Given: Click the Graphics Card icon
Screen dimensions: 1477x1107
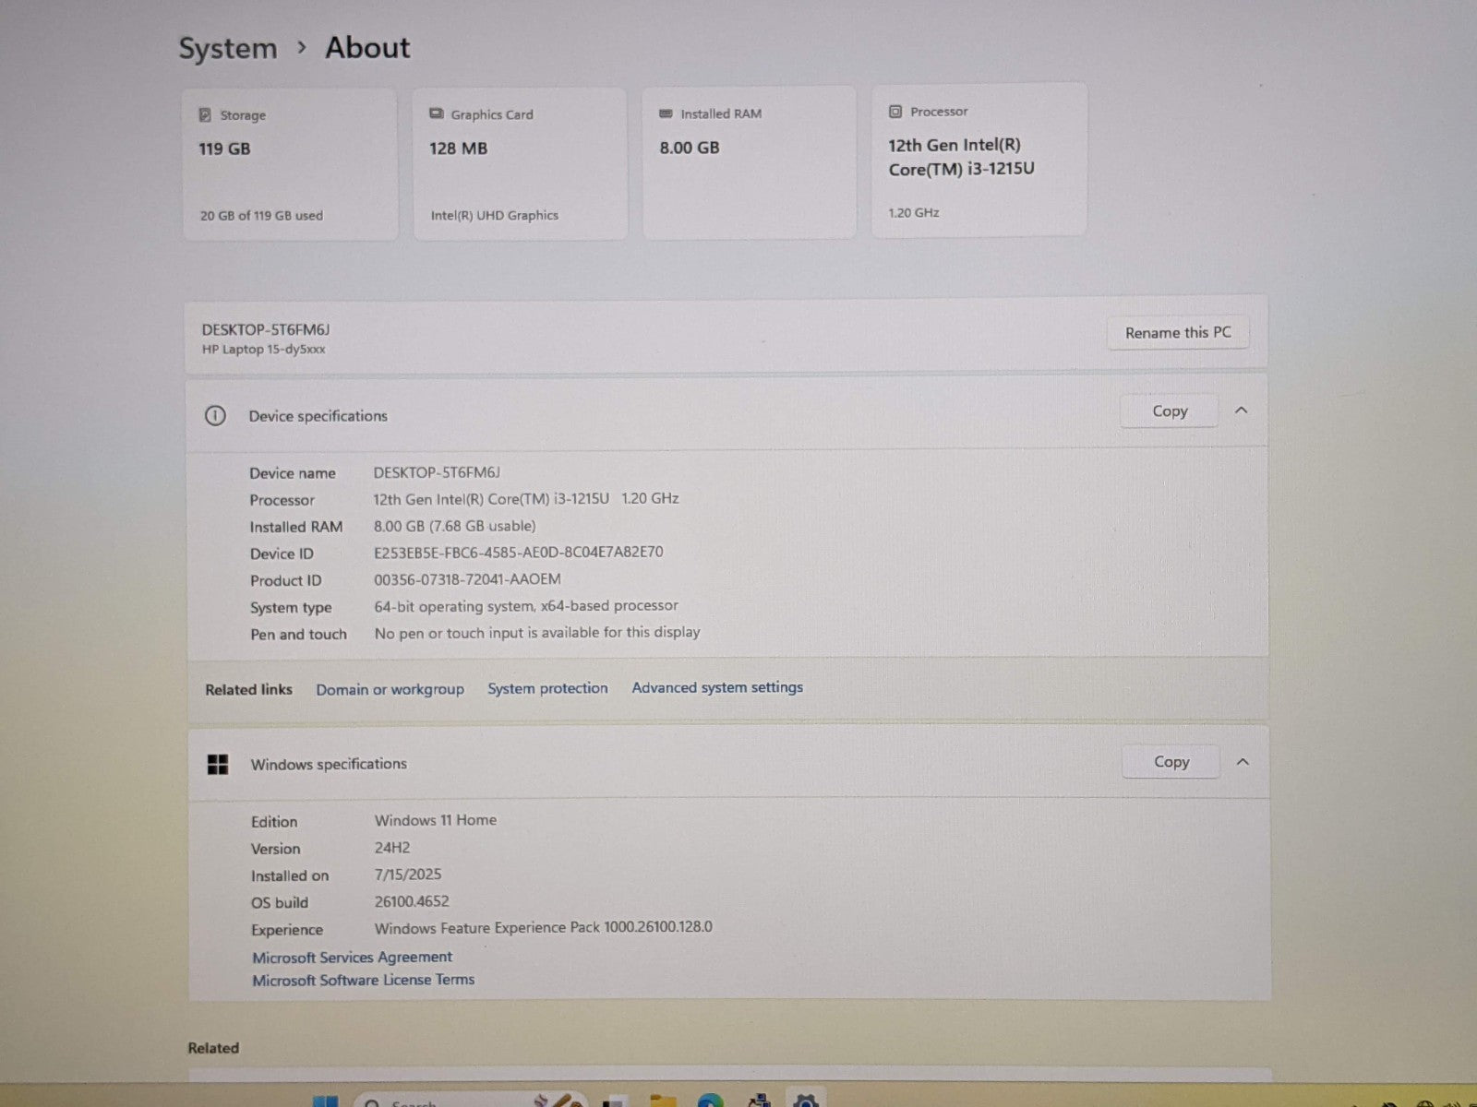Looking at the screenshot, I should [436, 114].
